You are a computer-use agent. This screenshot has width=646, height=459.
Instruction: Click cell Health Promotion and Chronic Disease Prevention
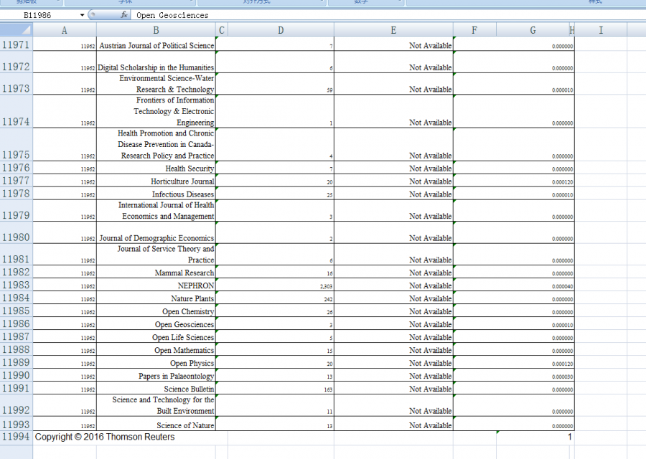(x=156, y=144)
